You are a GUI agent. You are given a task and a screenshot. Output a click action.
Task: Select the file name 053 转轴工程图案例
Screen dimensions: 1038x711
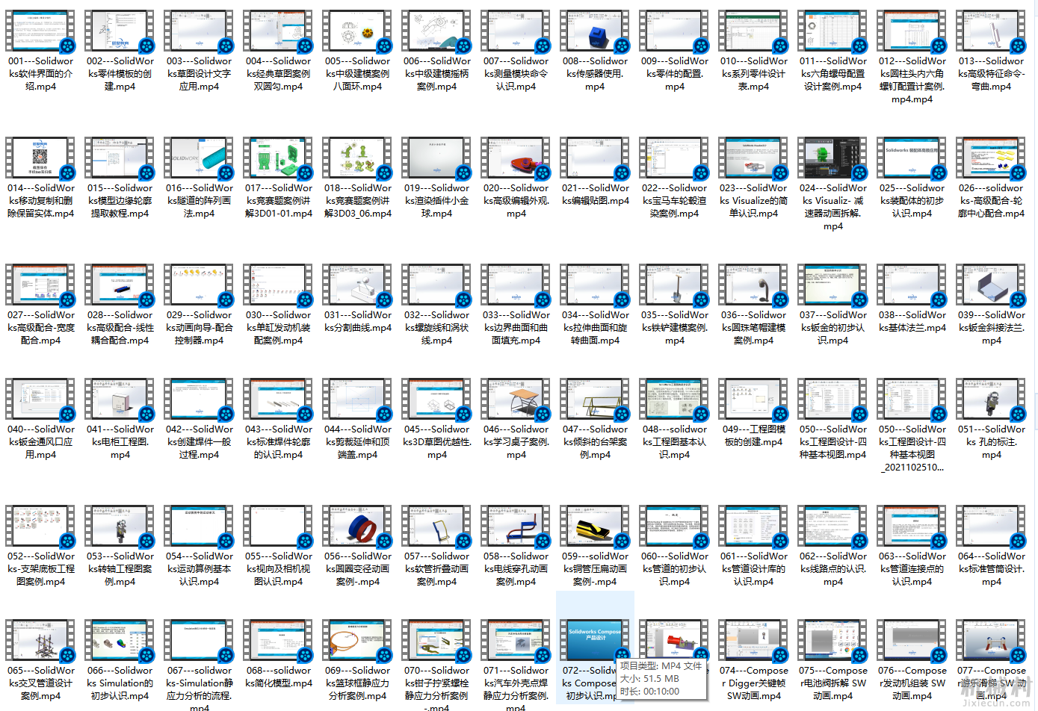(x=120, y=569)
